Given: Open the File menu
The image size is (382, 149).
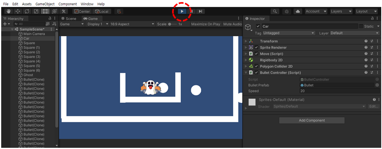Looking at the screenshot, I should 6,4.
